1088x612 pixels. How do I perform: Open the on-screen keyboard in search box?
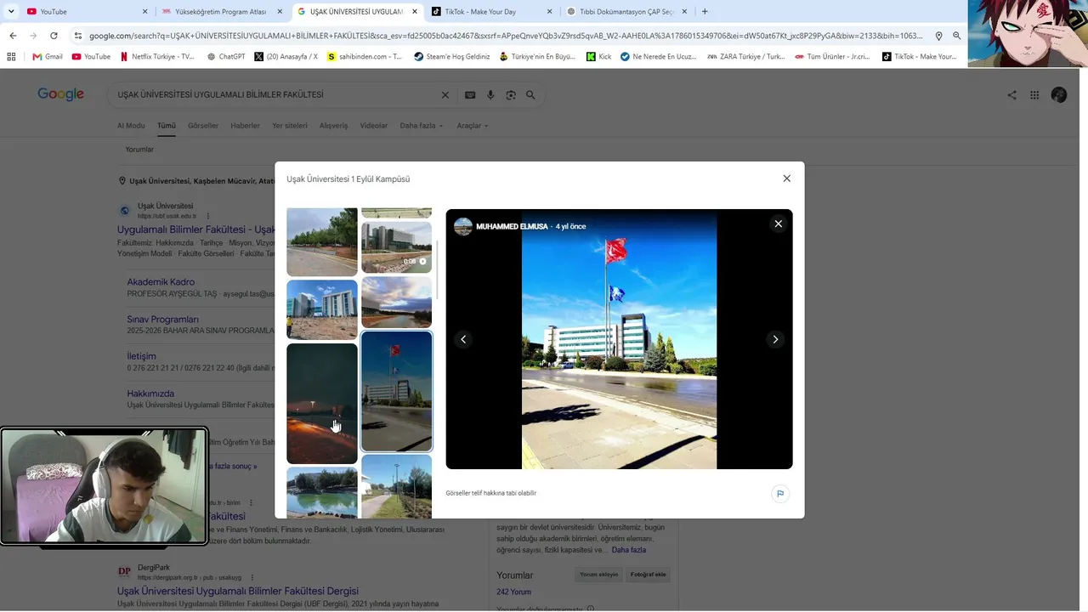click(470, 95)
